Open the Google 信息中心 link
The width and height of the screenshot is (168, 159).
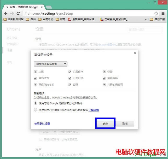click(108, 45)
